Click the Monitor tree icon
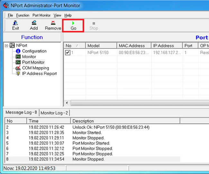The height and width of the screenshot is (174, 209). coord(18,57)
